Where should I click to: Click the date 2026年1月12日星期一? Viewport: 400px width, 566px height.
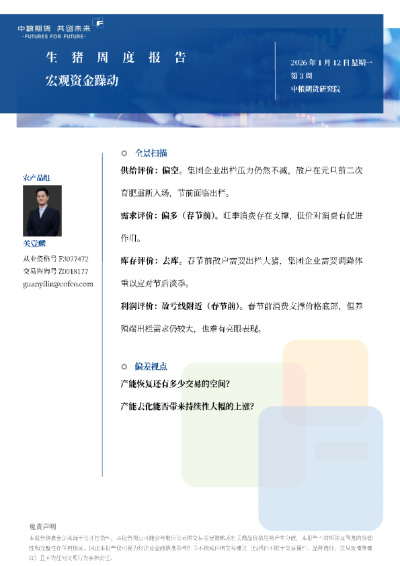331,63
